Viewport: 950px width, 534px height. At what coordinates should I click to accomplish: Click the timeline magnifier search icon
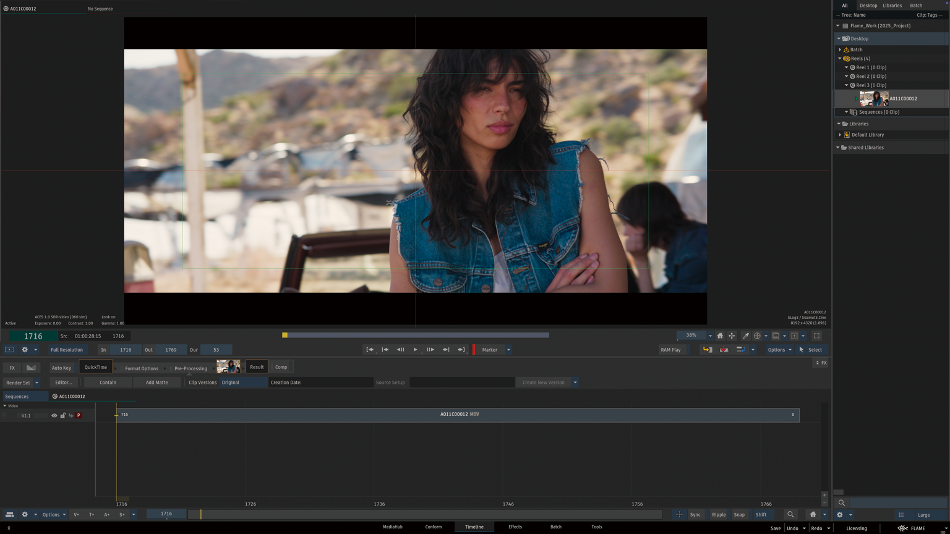(790, 514)
